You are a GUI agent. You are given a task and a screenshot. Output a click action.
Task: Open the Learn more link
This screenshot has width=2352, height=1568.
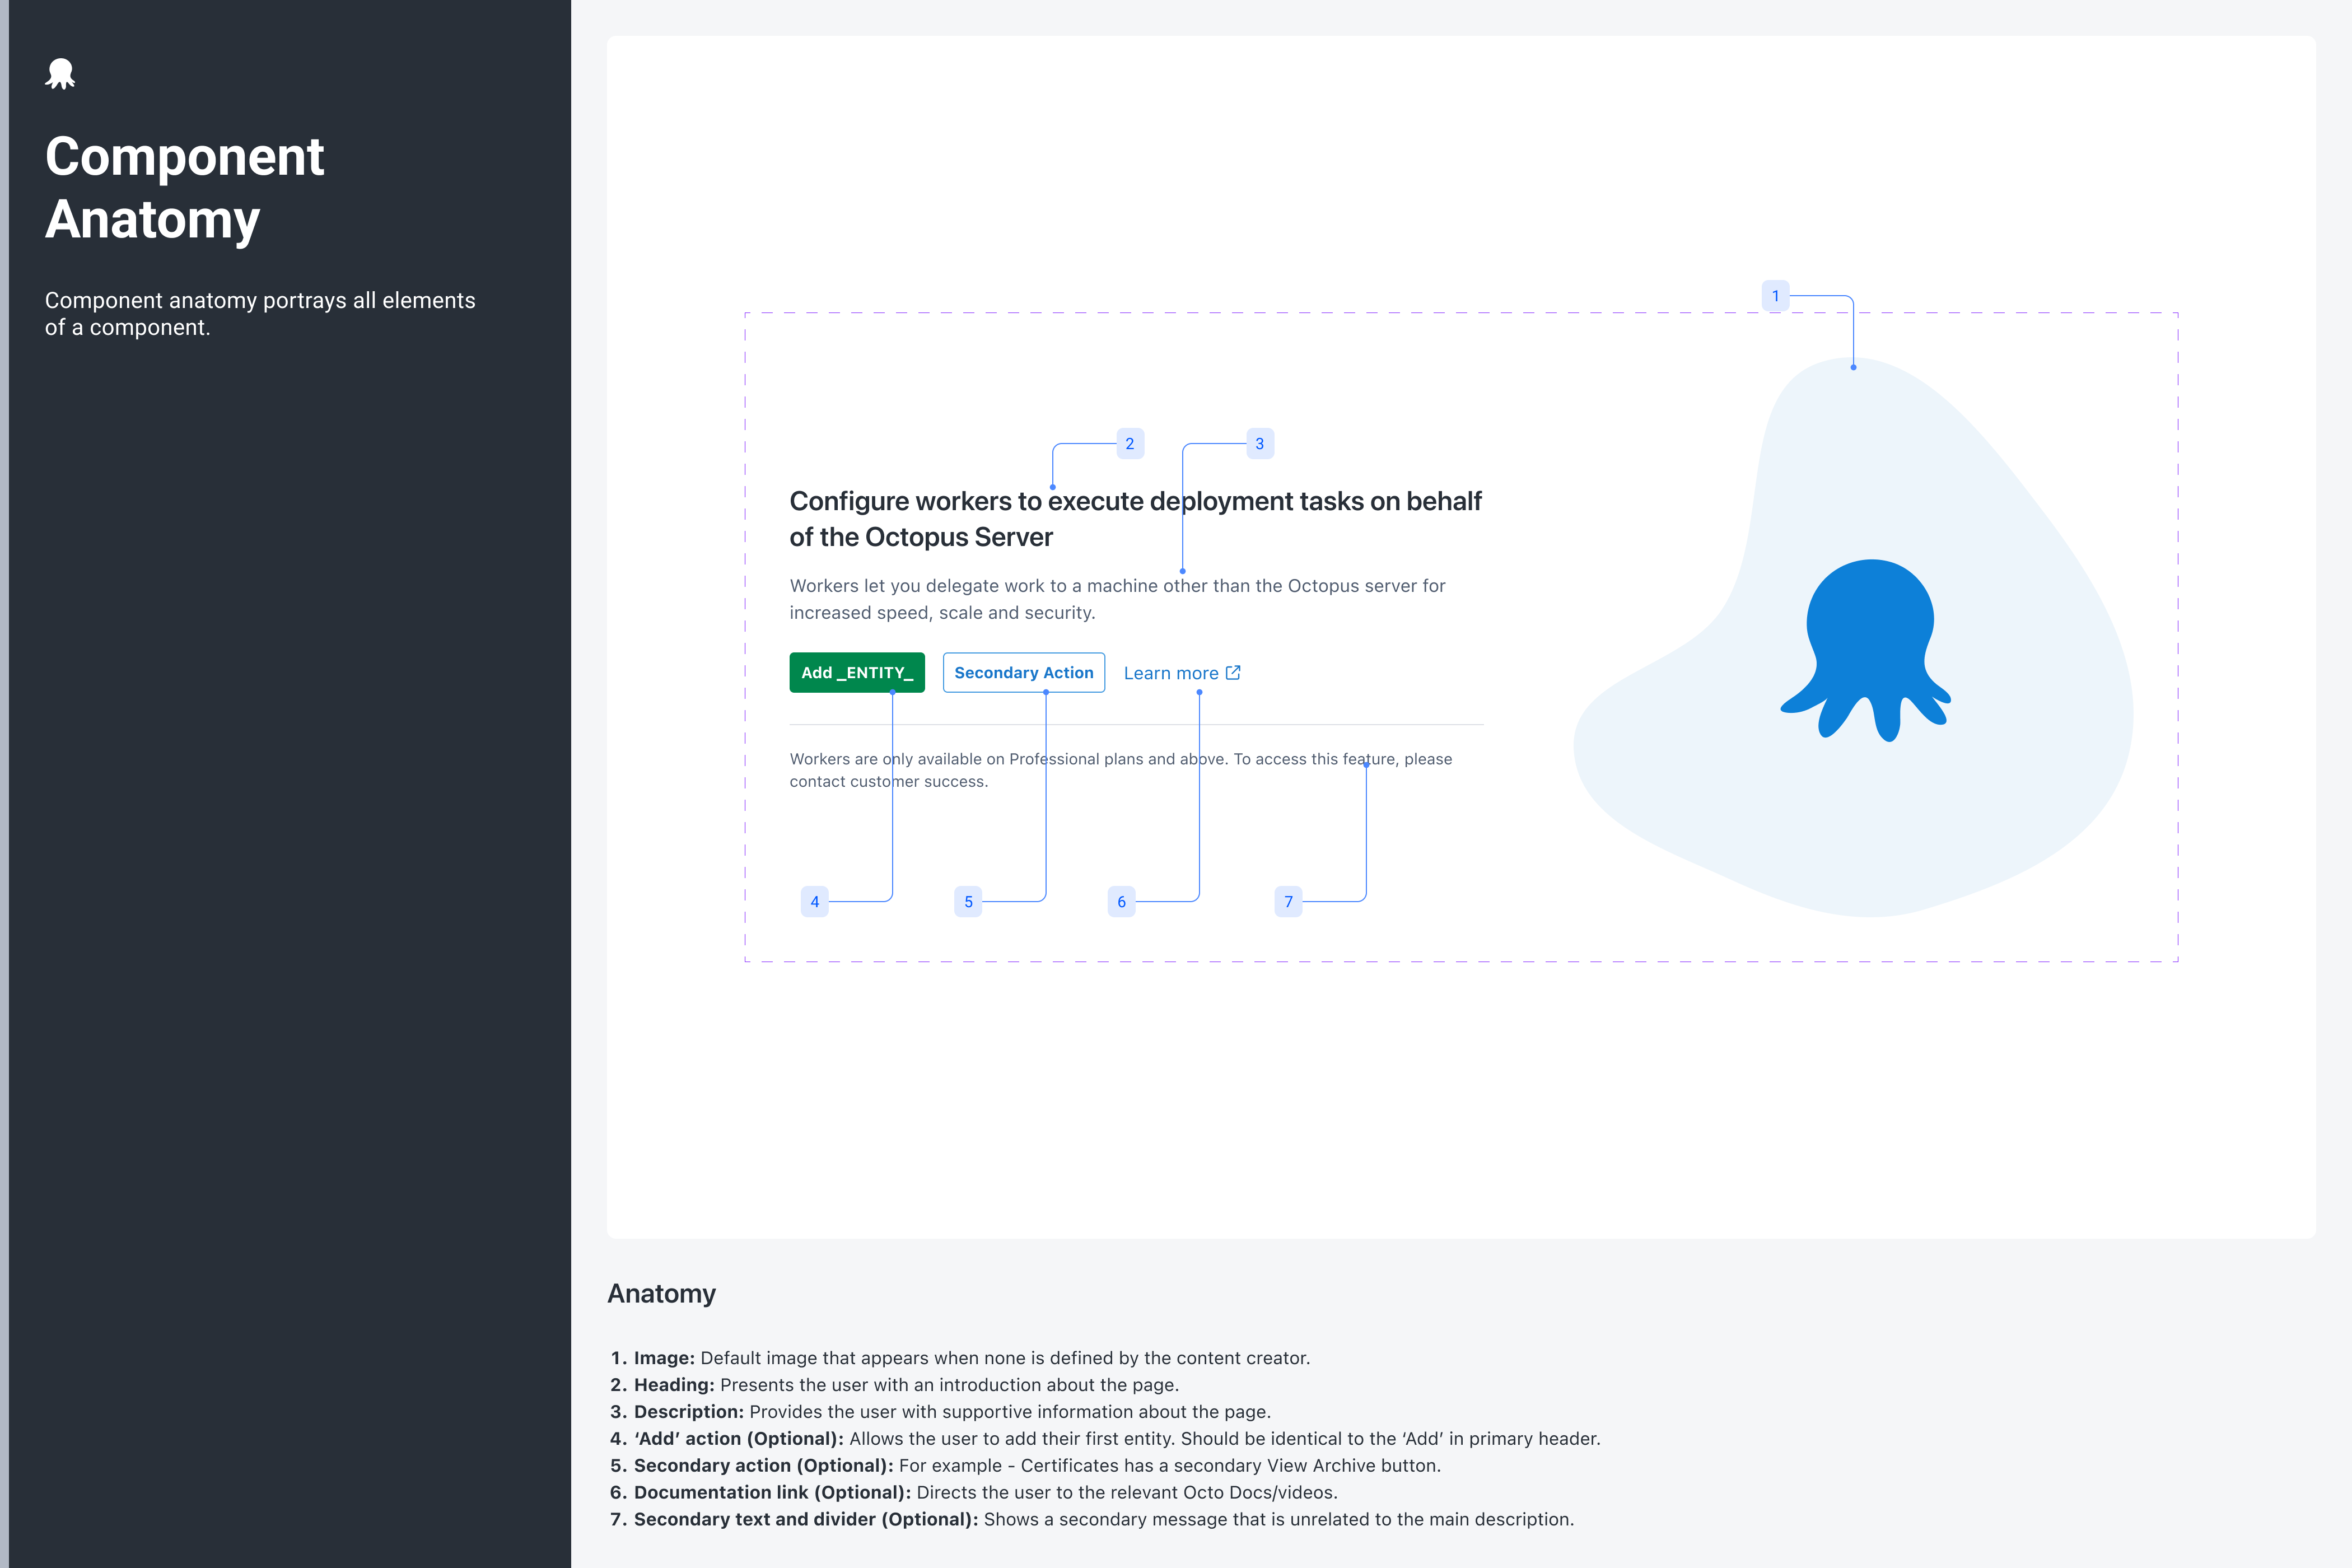[1182, 674]
